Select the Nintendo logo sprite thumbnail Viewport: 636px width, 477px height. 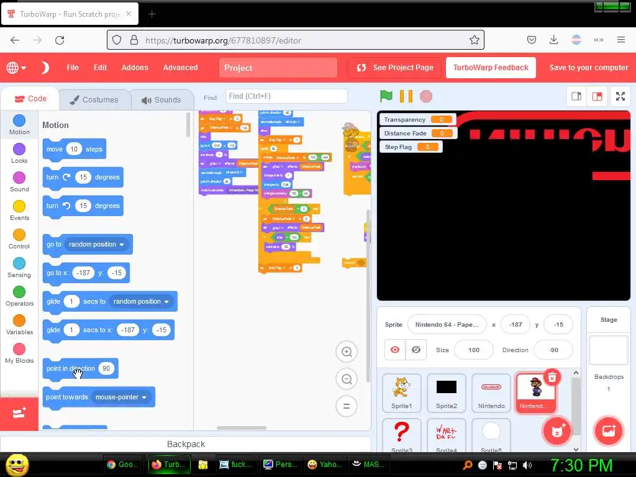tap(491, 393)
